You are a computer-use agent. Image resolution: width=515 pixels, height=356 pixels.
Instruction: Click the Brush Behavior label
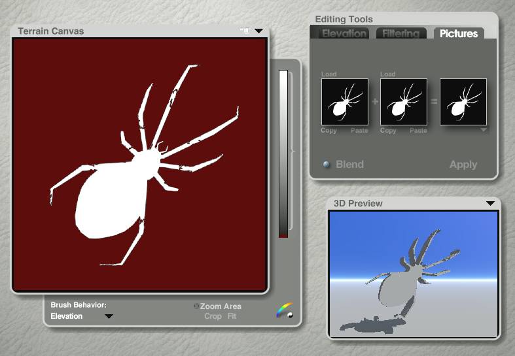pos(79,305)
